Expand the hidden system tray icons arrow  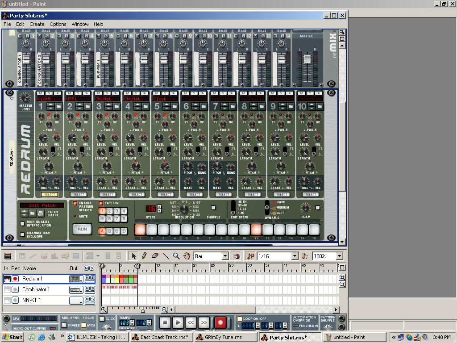click(x=394, y=337)
